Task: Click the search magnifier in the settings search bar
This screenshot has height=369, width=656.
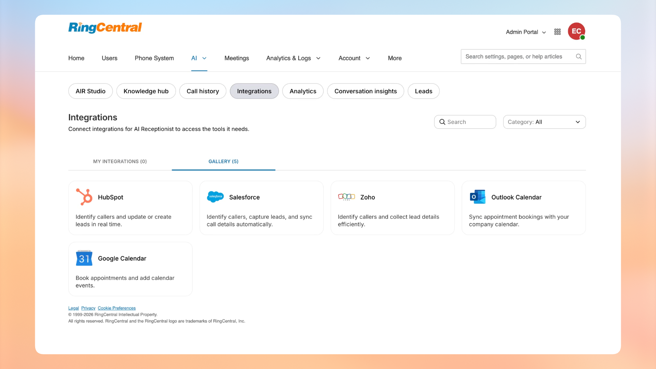Action: [x=579, y=56]
